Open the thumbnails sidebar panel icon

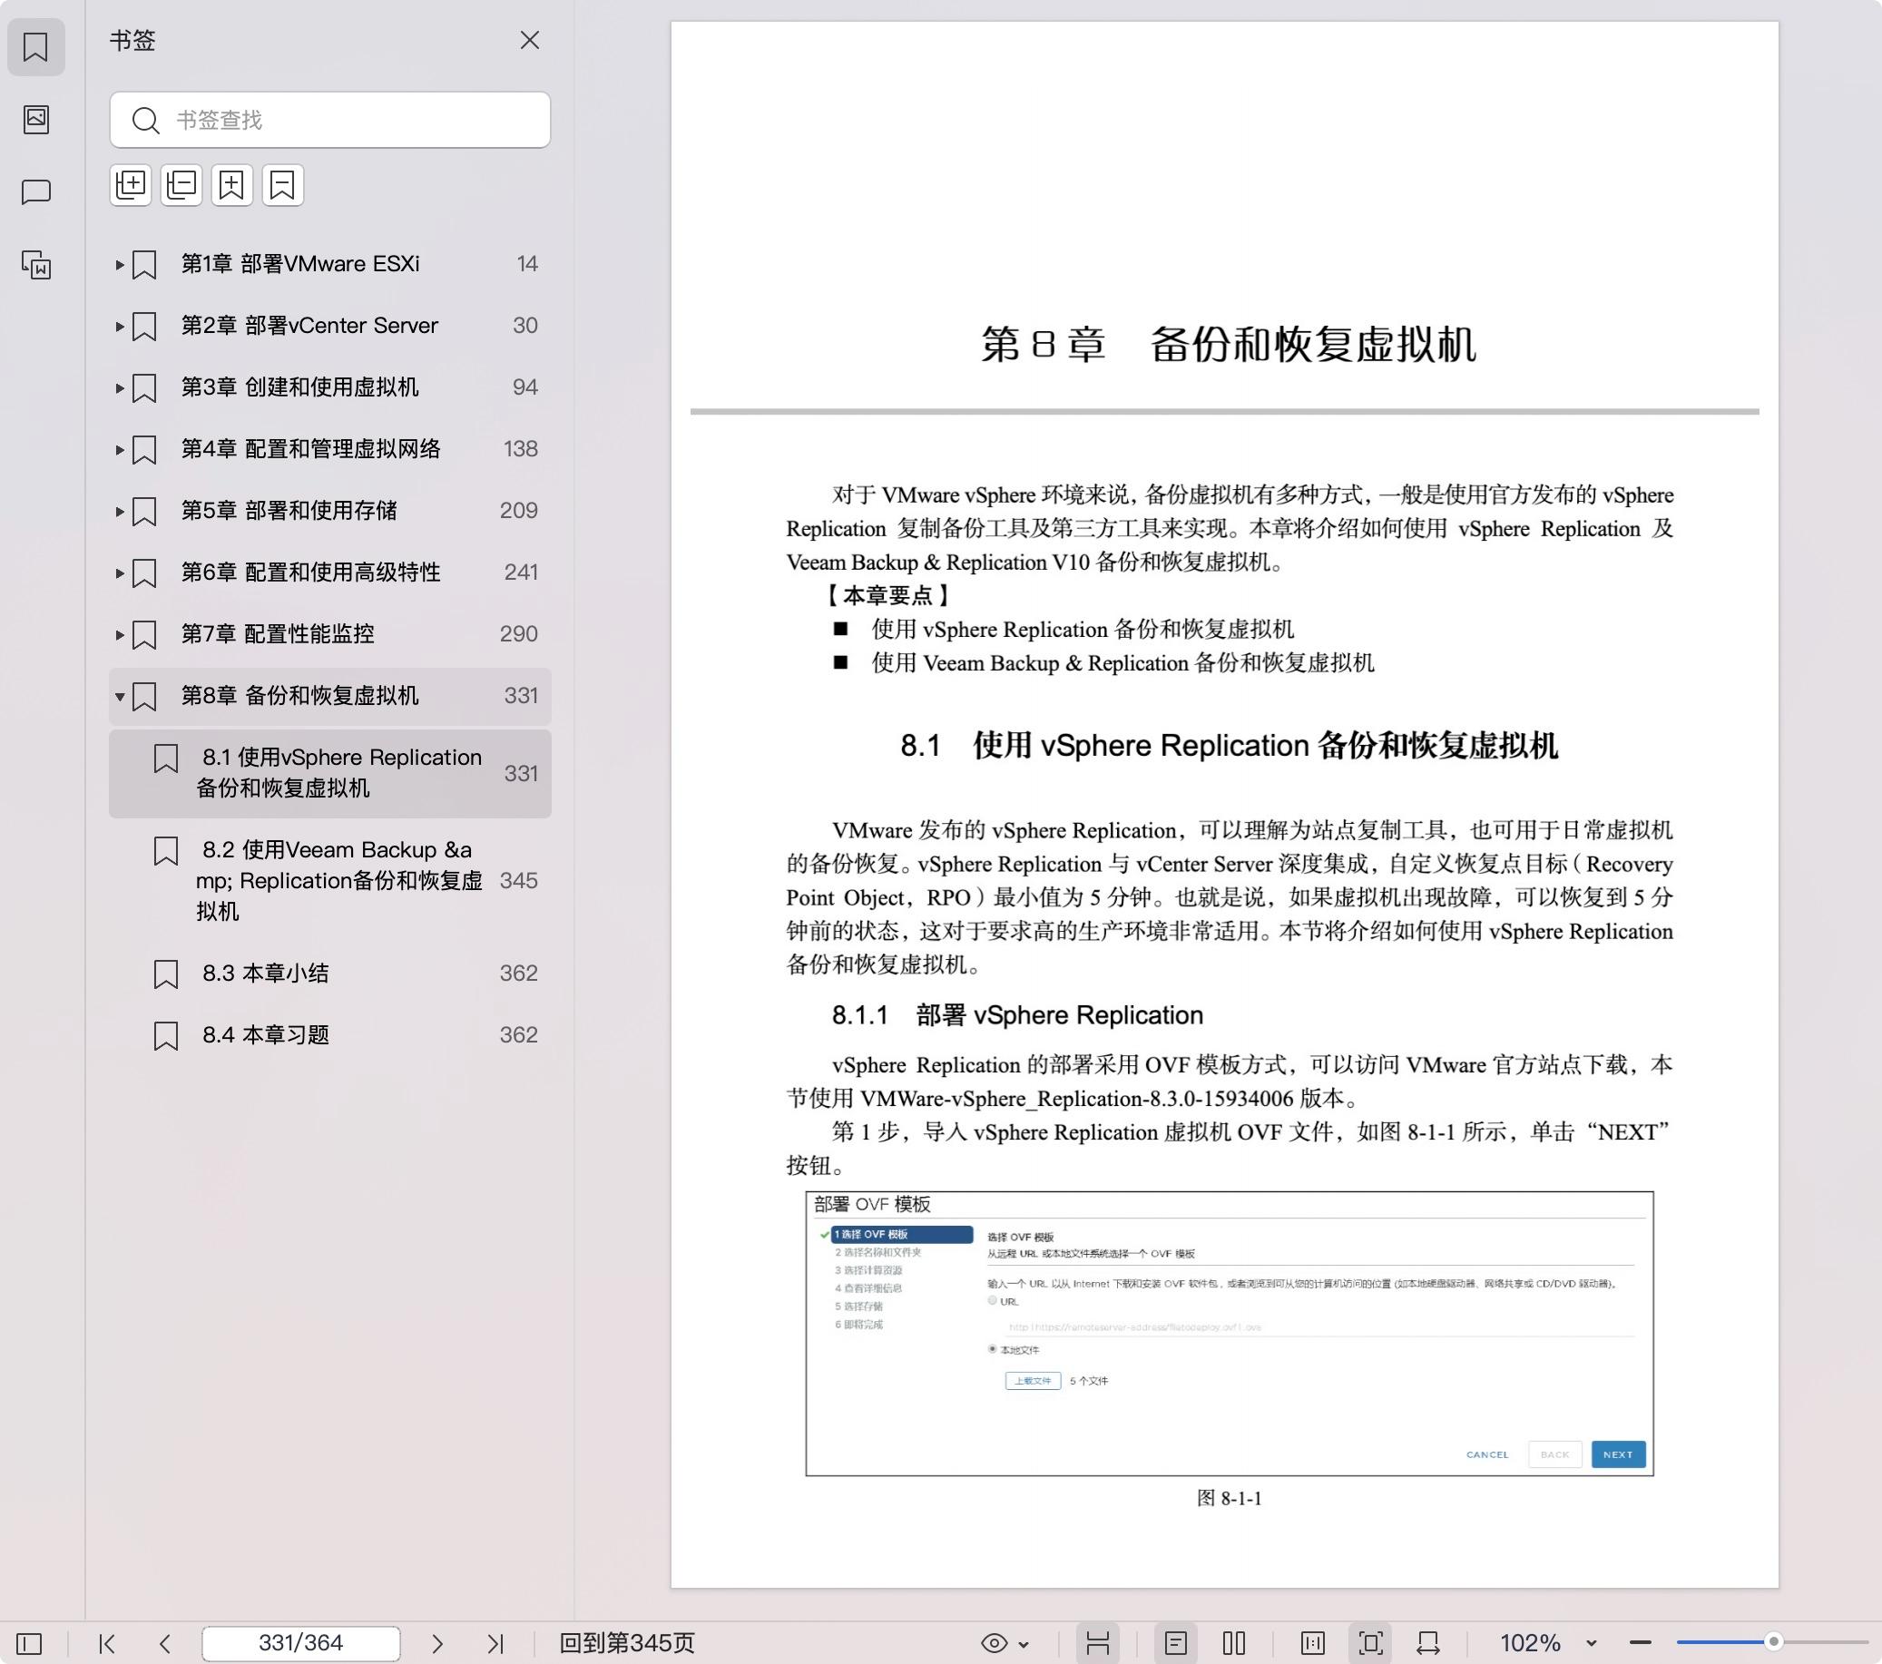point(36,120)
